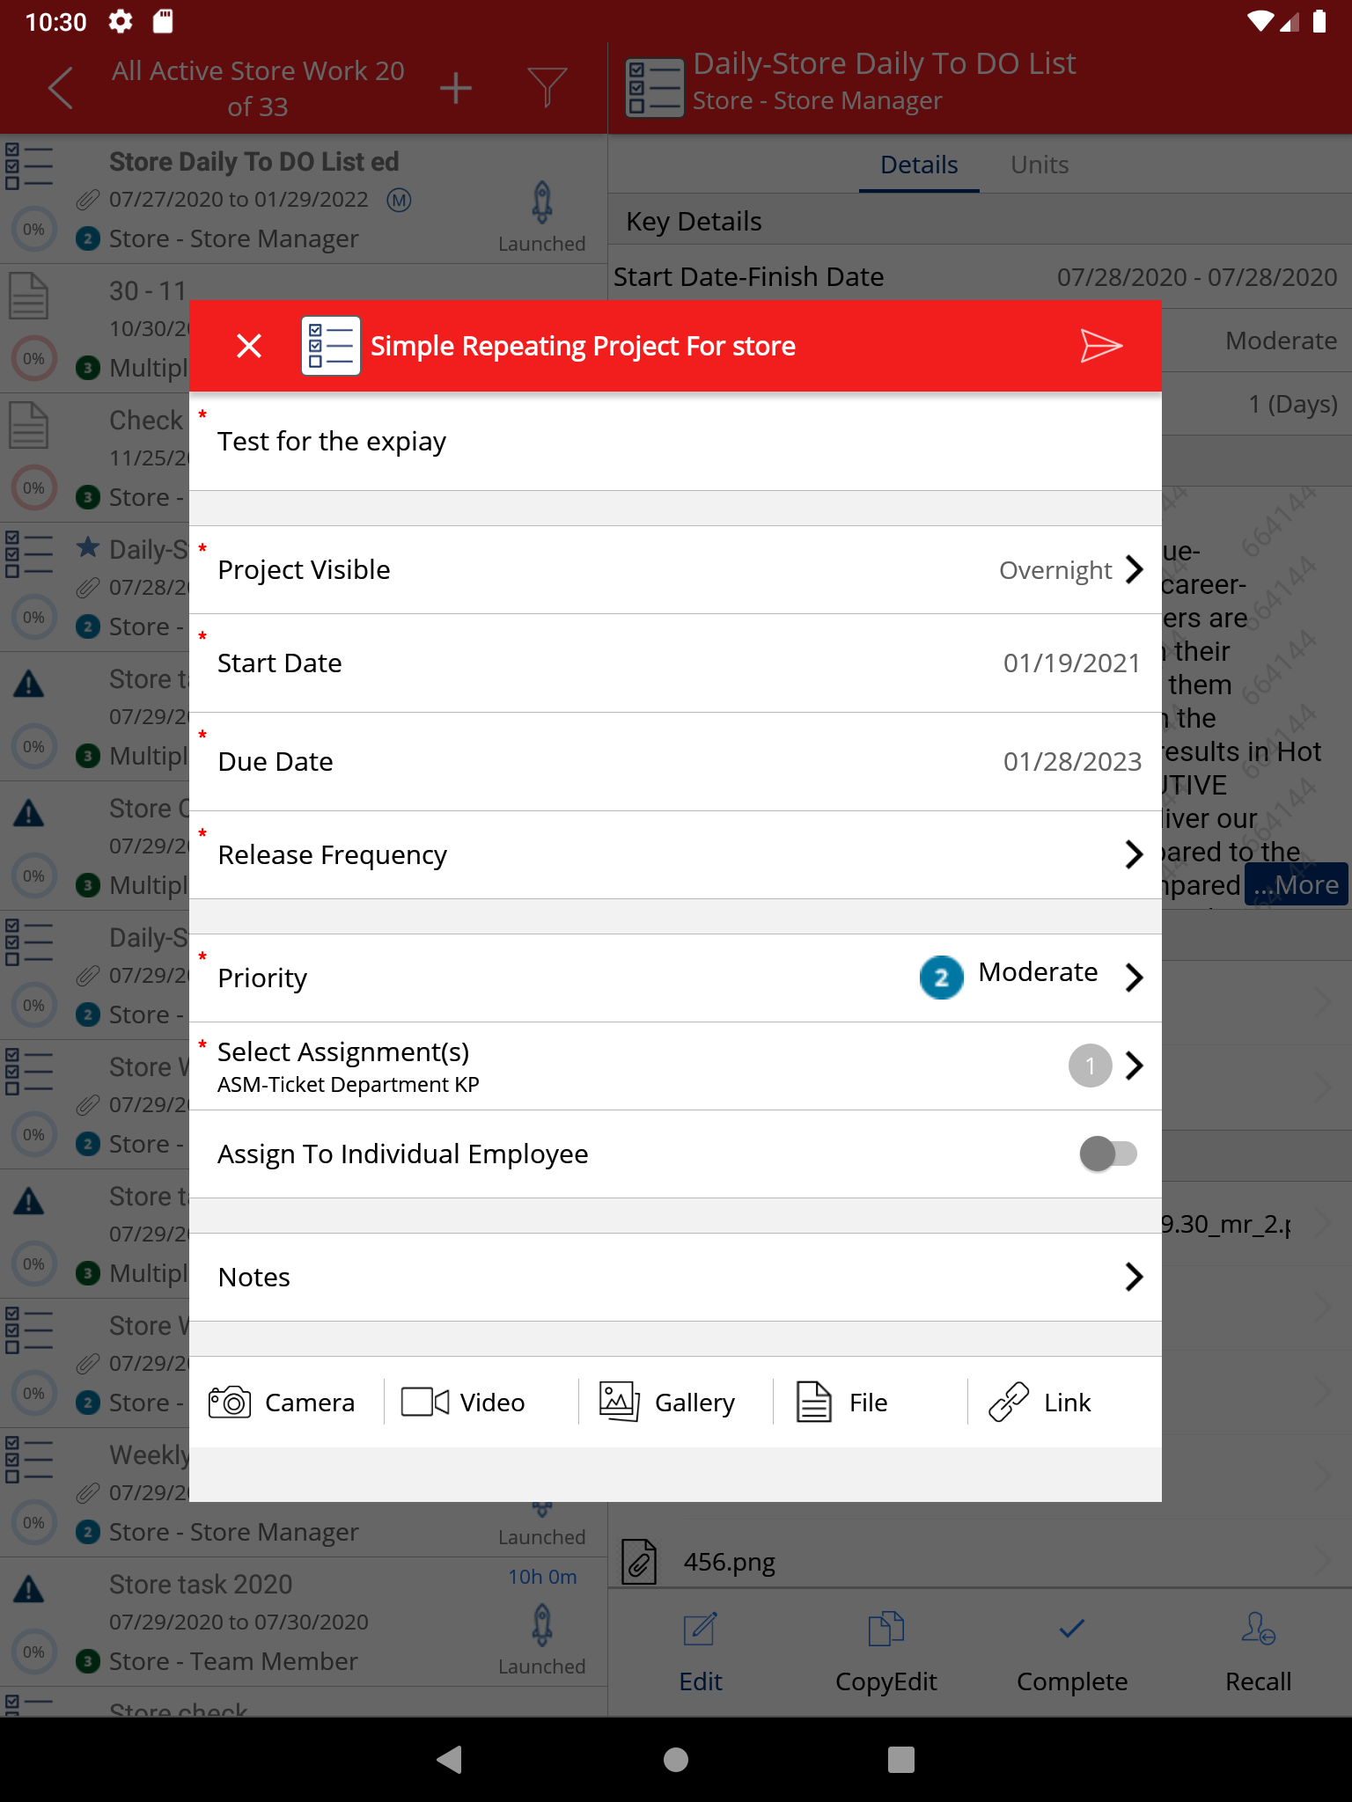Open Store - Team Member assignment text

(x=233, y=1661)
